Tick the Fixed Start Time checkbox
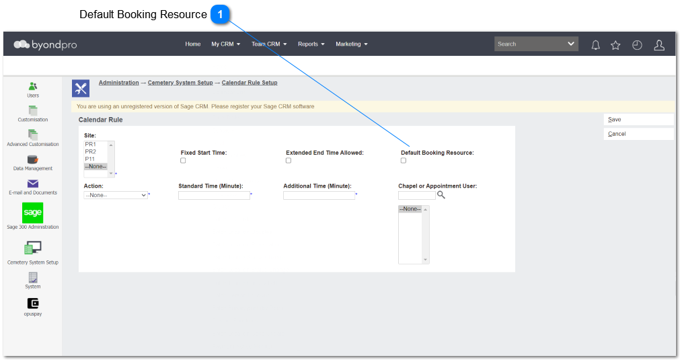The height and width of the screenshot is (362, 682). [x=183, y=161]
